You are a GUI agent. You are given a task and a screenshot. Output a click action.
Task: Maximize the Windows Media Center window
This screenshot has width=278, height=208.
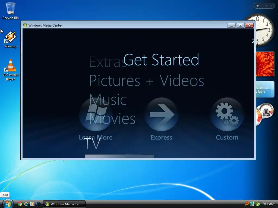pos(240,25)
